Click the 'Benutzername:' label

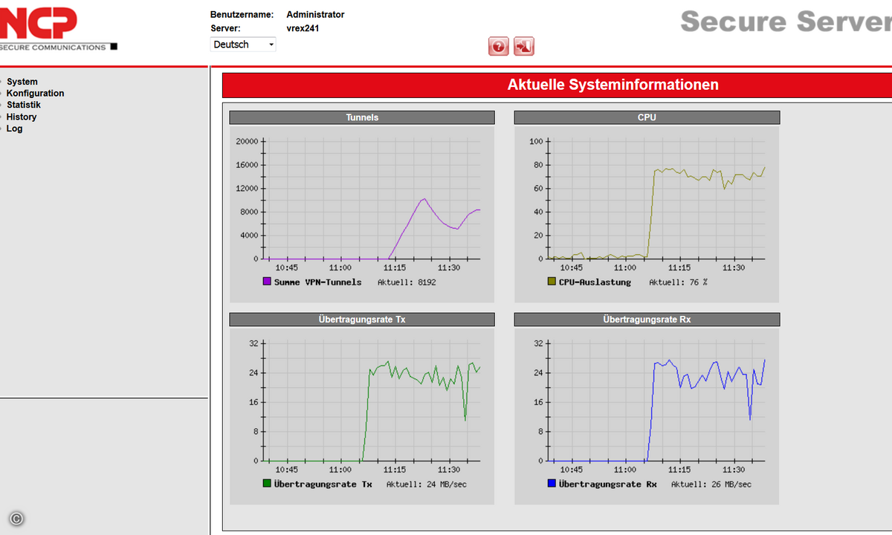[x=242, y=15]
